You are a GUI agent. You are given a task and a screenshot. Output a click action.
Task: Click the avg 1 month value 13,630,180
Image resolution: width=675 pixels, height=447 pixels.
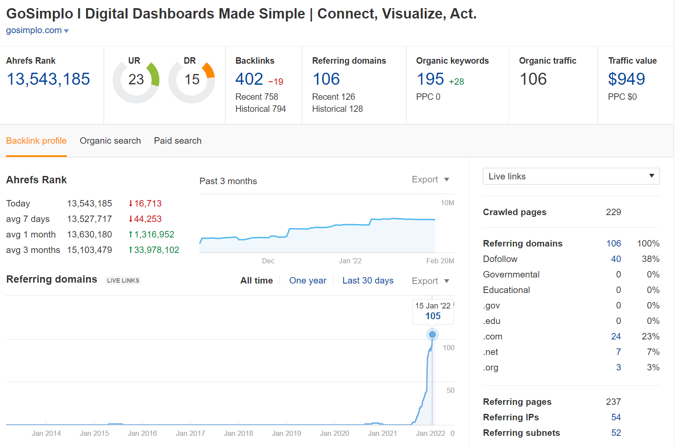click(x=90, y=234)
